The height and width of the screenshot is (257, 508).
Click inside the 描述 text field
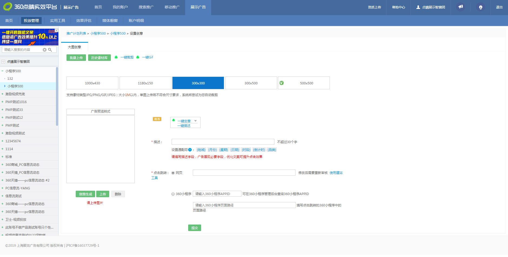[x=223, y=141]
